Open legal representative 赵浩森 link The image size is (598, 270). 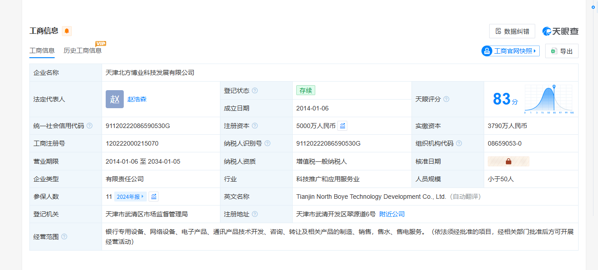coord(137,99)
